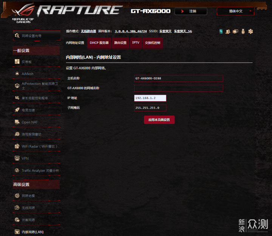The height and width of the screenshot is (236, 272).
Task: Click the 游戏探测雷达 radar icon
Action: 17,134
